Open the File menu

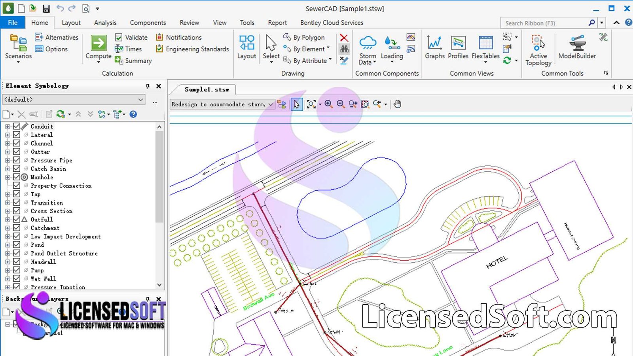[13, 23]
